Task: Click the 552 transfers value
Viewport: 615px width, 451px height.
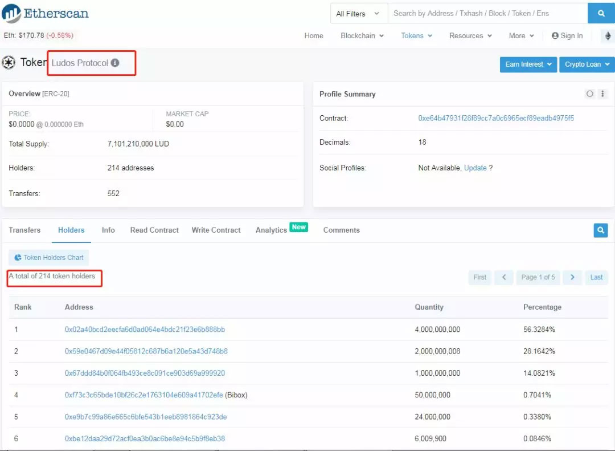Action: pyautogui.click(x=113, y=194)
